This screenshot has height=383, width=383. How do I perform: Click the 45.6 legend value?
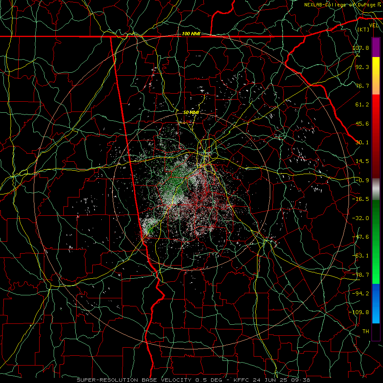pyautogui.click(x=362, y=123)
